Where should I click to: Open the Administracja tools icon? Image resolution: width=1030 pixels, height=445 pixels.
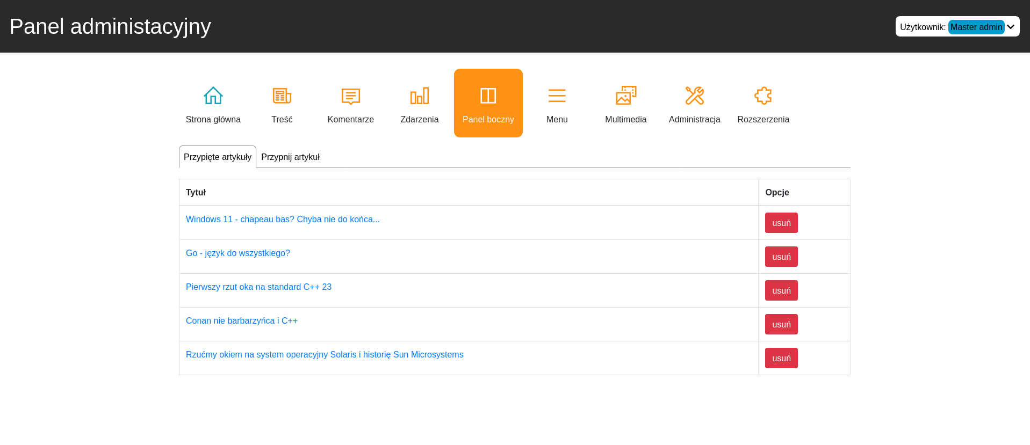tap(695, 96)
